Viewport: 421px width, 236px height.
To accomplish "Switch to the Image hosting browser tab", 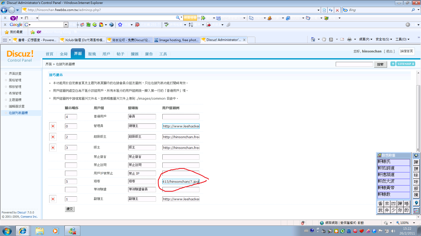I will 176,40.
